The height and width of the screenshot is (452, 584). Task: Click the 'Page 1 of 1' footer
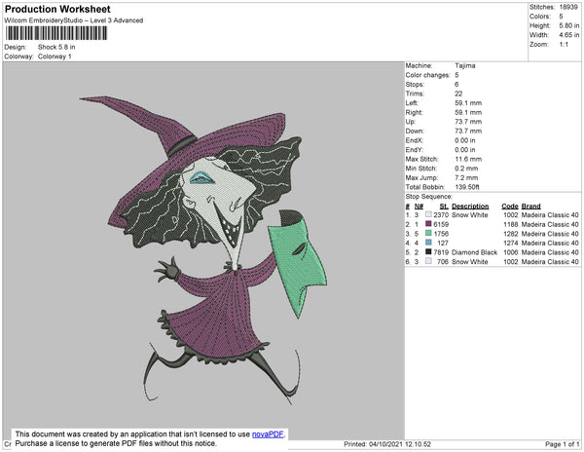(562, 444)
